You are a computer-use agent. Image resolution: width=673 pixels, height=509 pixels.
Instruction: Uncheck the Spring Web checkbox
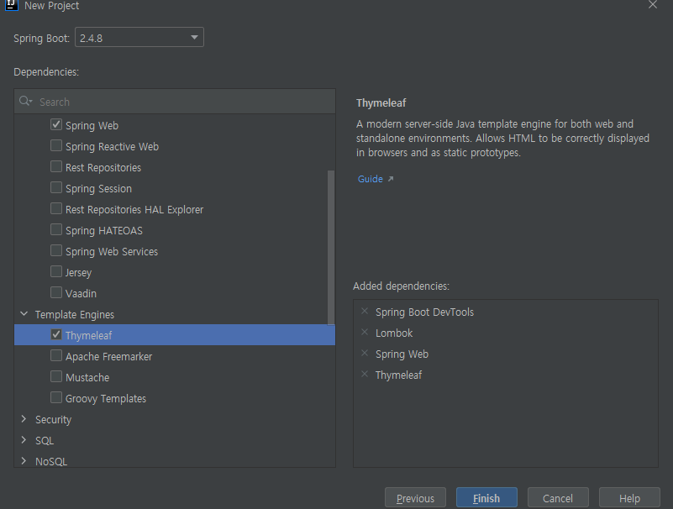[x=56, y=124]
